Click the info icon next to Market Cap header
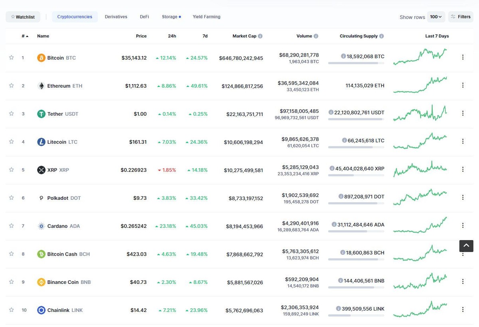The width and height of the screenshot is (479, 327). coord(260,35)
